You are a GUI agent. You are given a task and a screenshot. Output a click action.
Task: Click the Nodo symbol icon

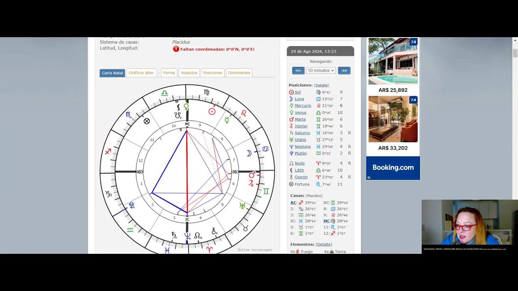(x=292, y=163)
